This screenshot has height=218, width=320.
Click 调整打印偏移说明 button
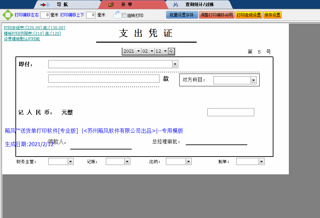pyautogui.click(x=216, y=15)
